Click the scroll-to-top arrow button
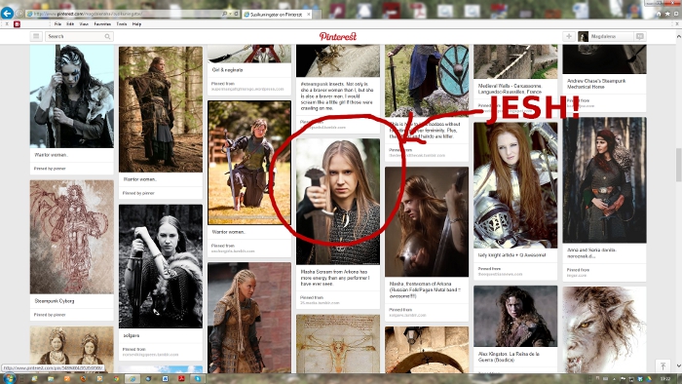Image resolution: width=682 pixels, height=384 pixels. pos(663,366)
